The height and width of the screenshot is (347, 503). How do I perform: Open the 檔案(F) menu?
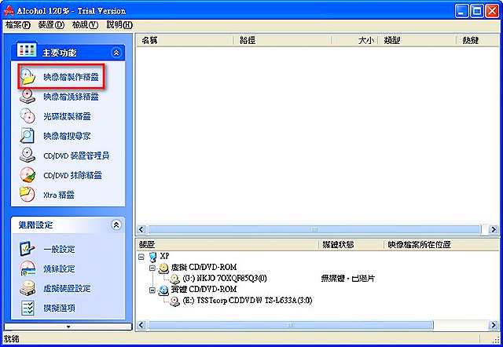pyautogui.click(x=18, y=24)
